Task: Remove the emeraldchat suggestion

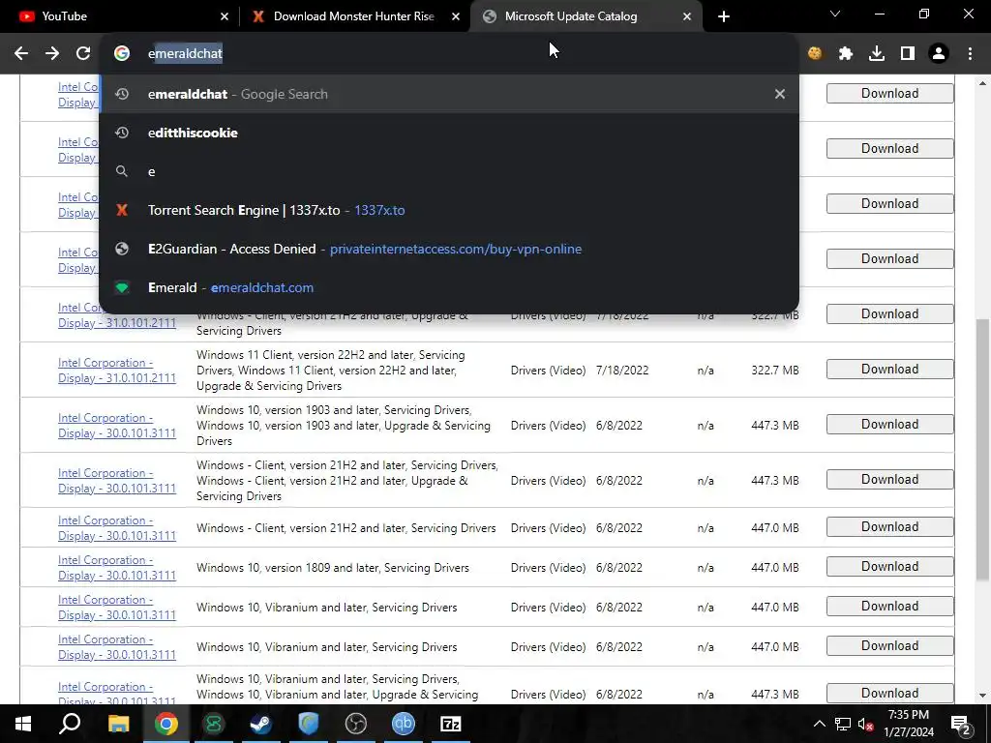Action: pyautogui.click(x=780, y=94)
